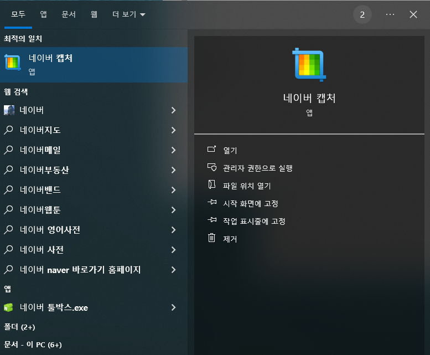Select the 네이버 캡처 best match text
The image size is (430, 355).
tap(50, 58)
